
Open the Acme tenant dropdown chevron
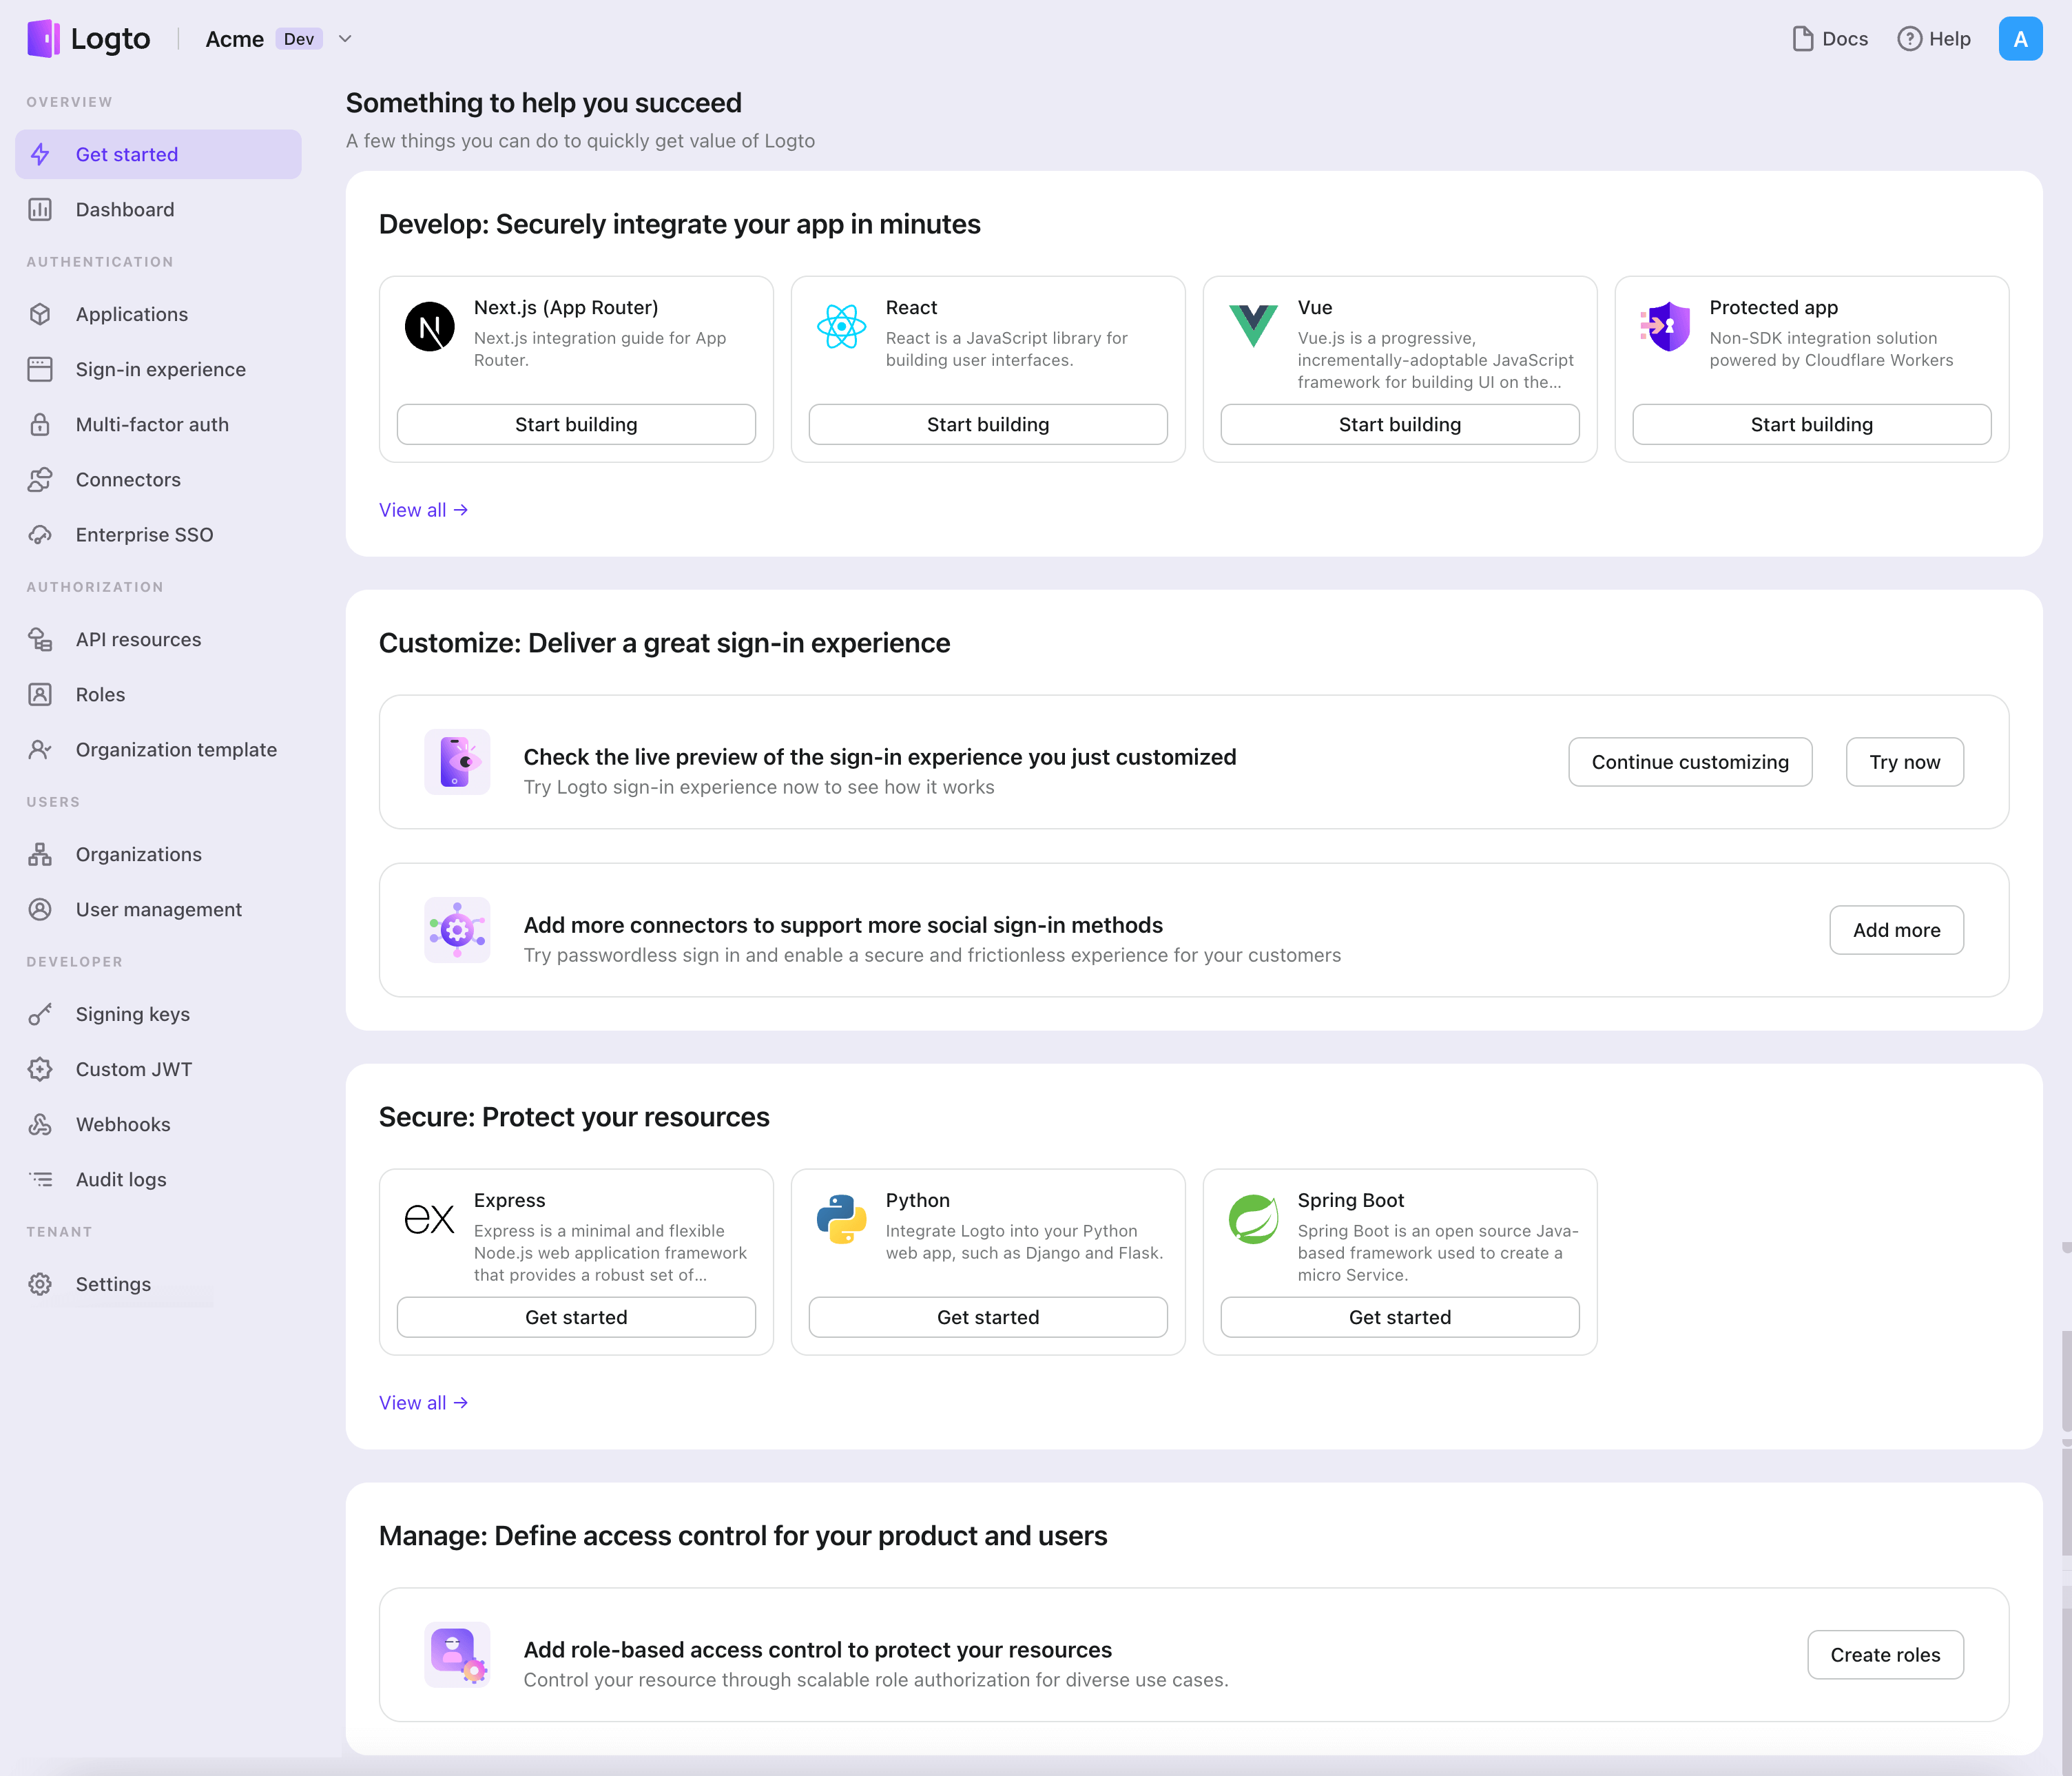pos(345,39)
